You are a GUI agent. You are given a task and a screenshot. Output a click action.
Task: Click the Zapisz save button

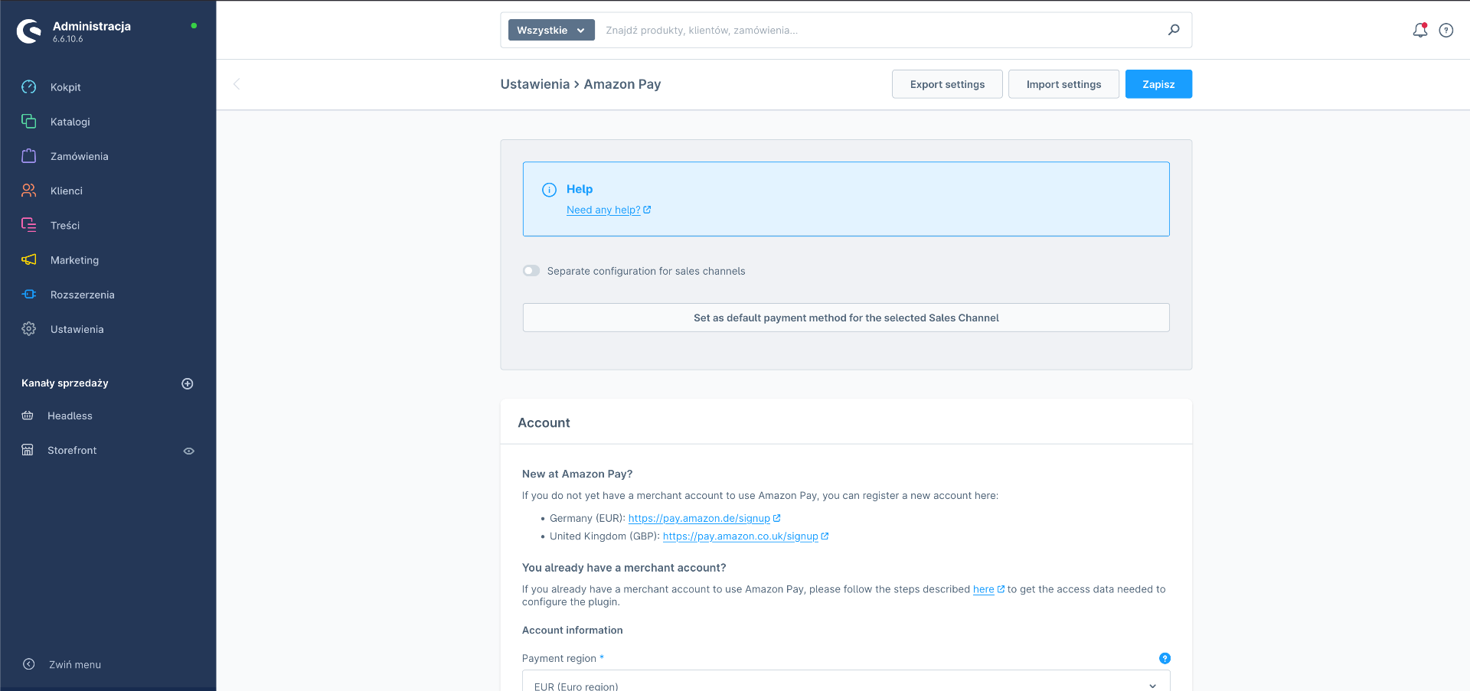tap(1158, 84)
